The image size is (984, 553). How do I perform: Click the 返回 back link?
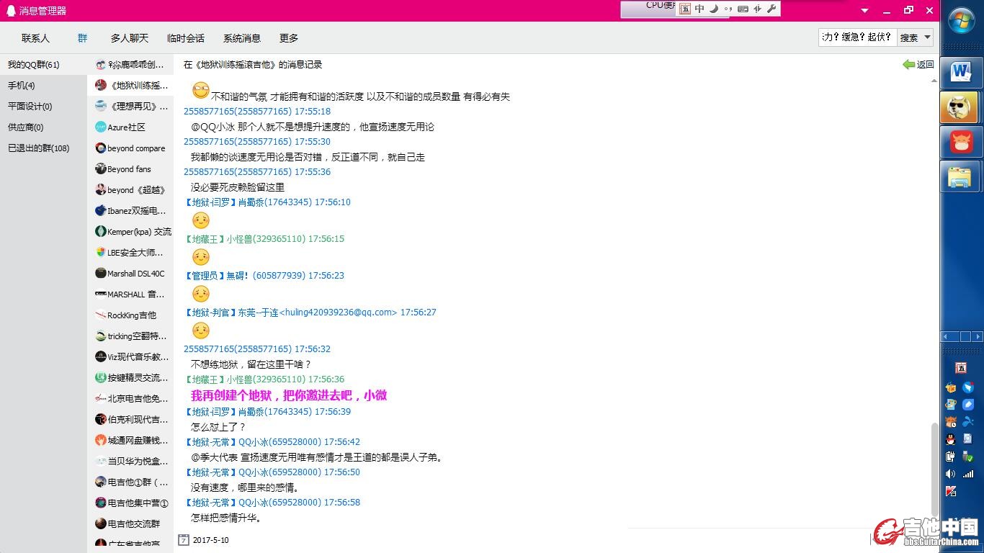(918, 64)
